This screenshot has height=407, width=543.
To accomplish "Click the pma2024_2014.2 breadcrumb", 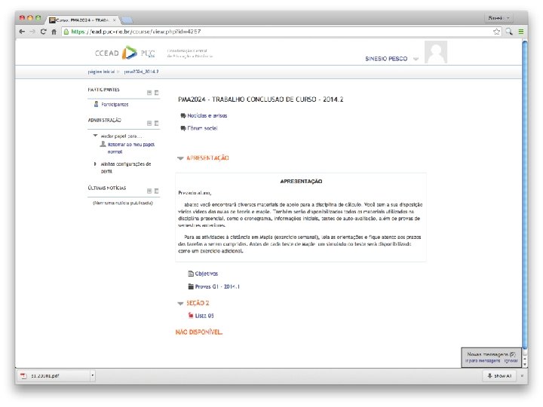I will [x=141, y=72].
